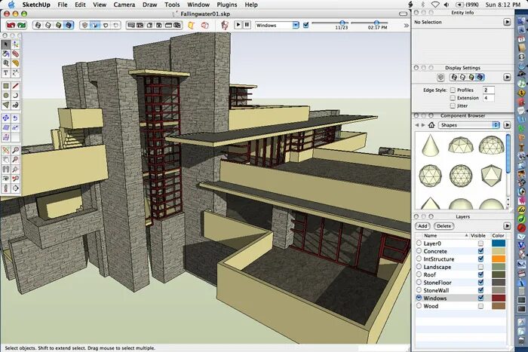Select the arrow Select tool
This screenshot has height=352, width=528.
[x=6, y=44]
